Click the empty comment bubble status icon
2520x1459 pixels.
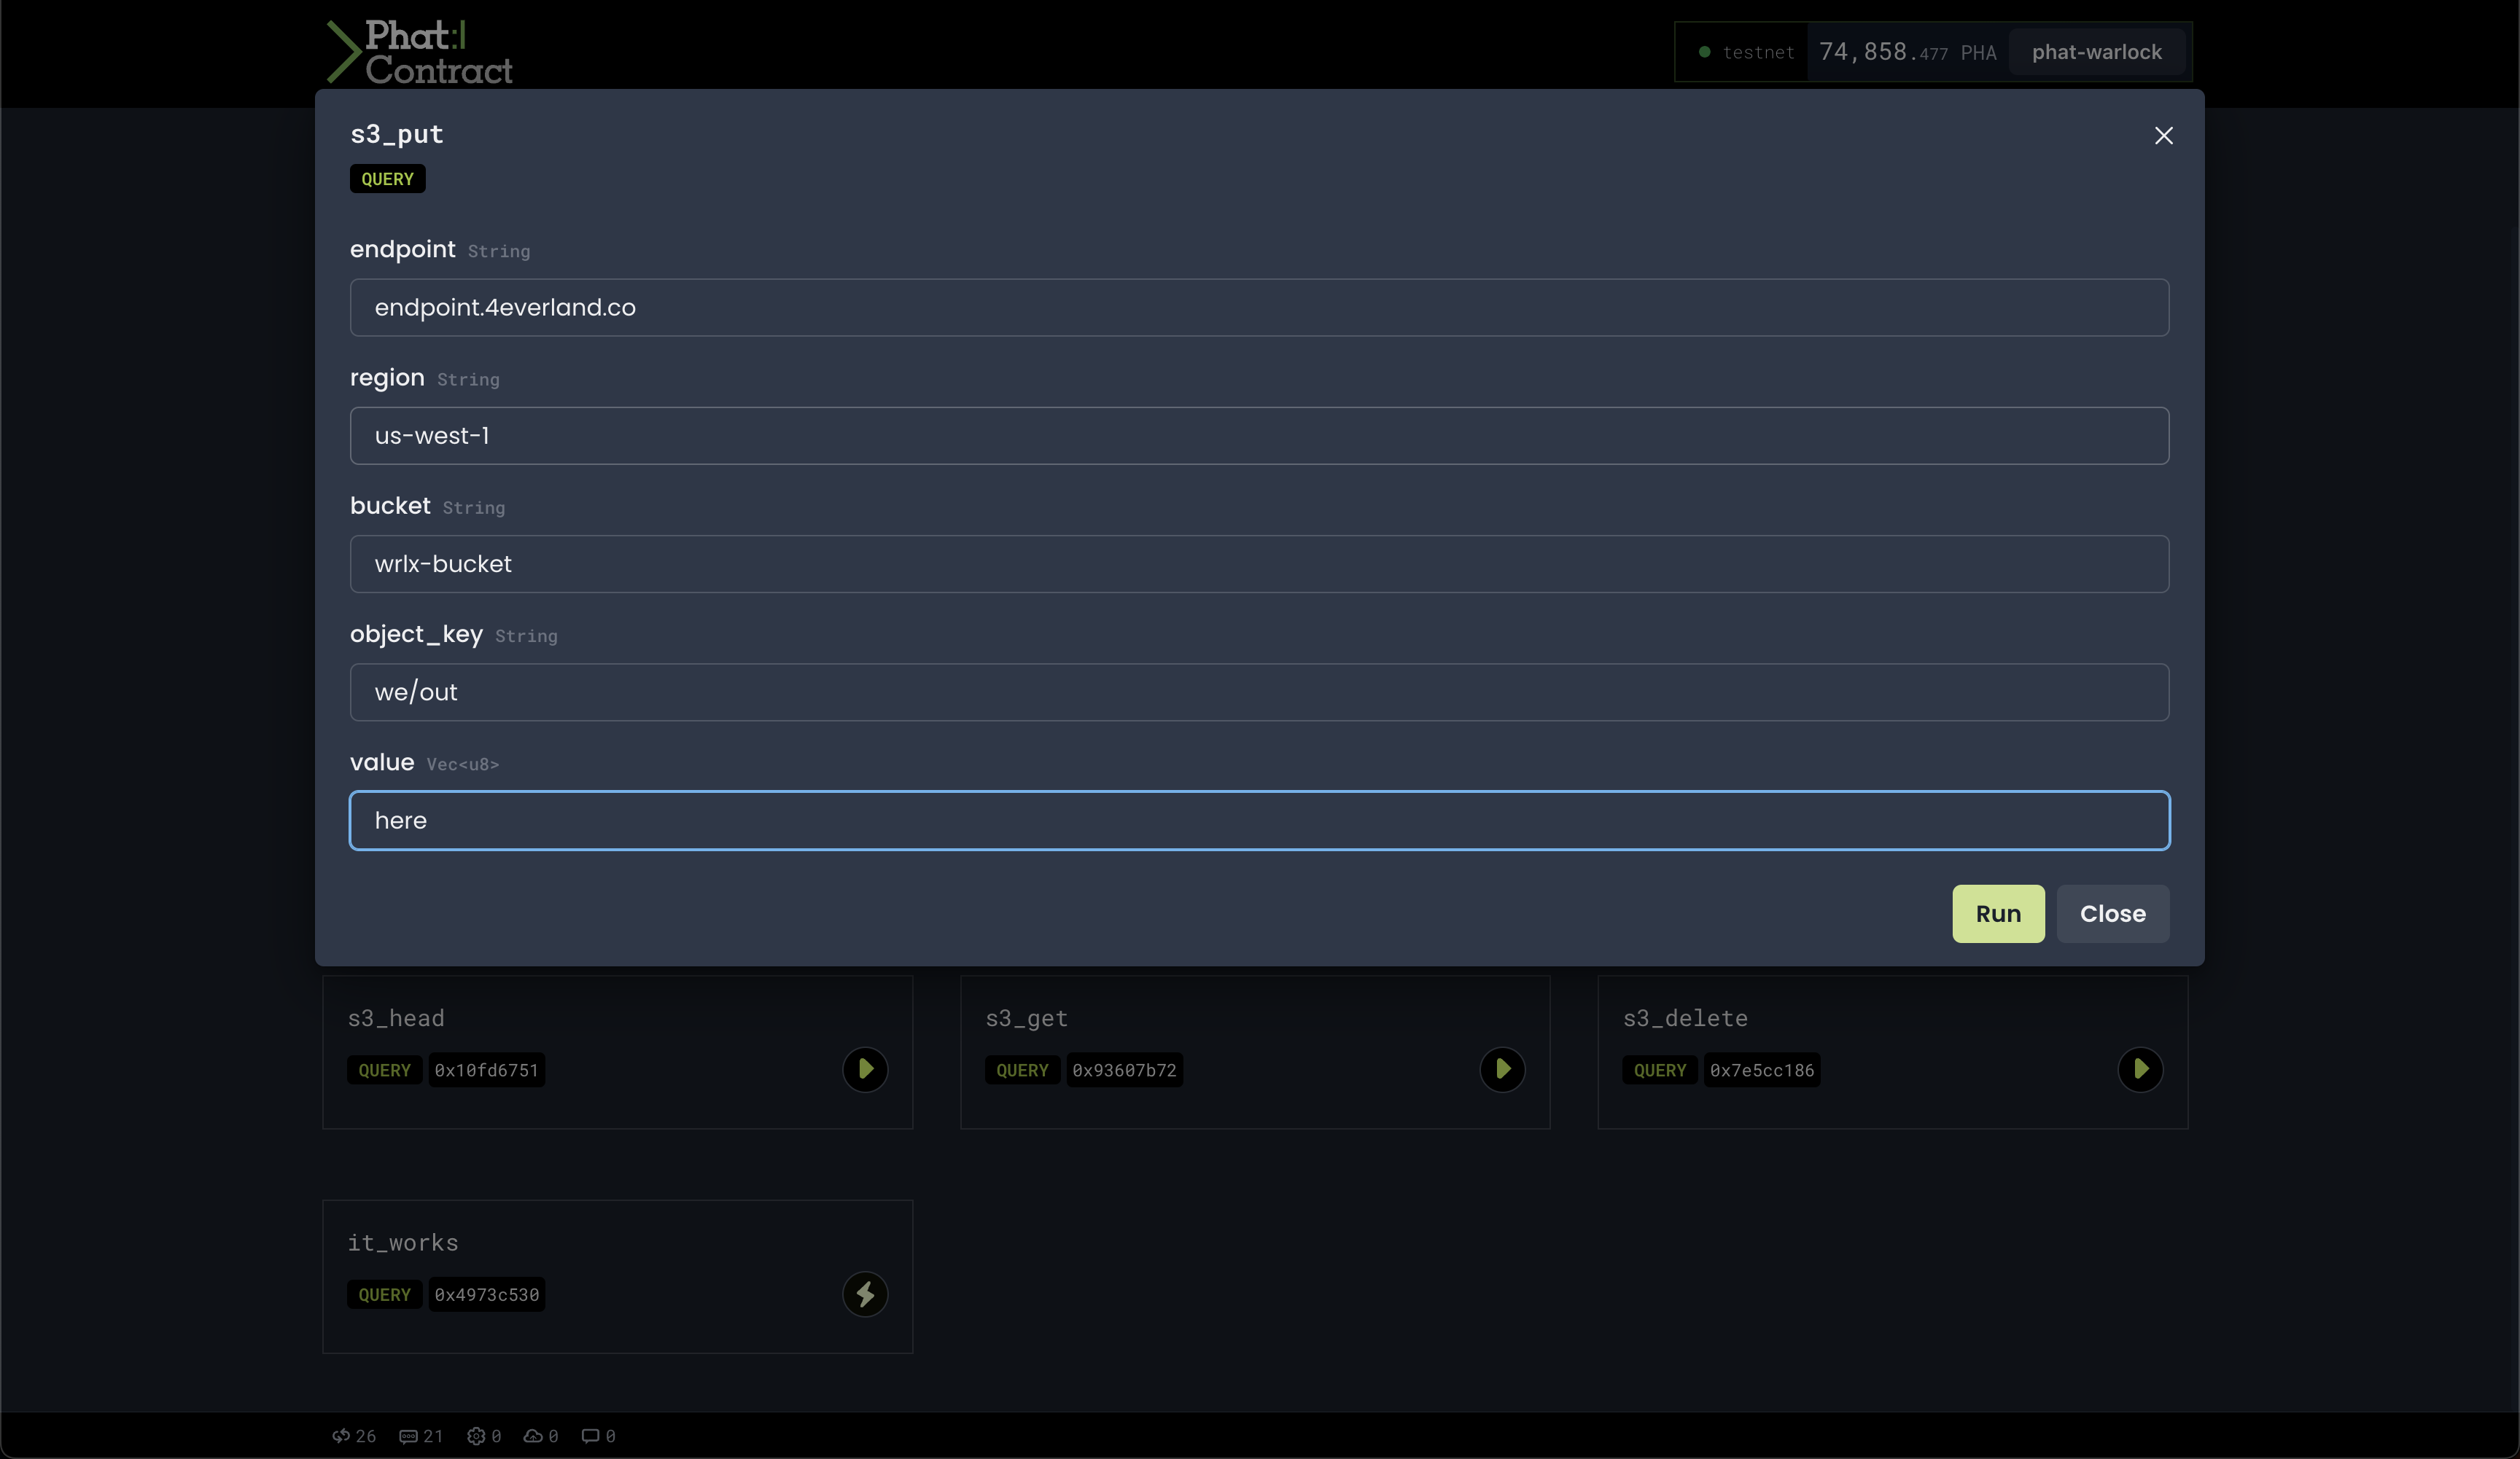tap(591, 1436)
